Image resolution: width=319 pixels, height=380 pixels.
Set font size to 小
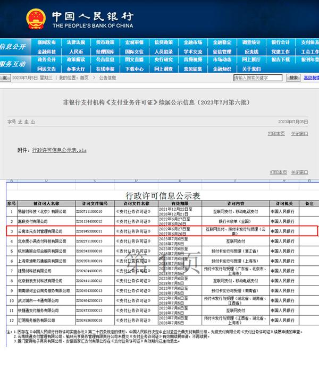33,122
